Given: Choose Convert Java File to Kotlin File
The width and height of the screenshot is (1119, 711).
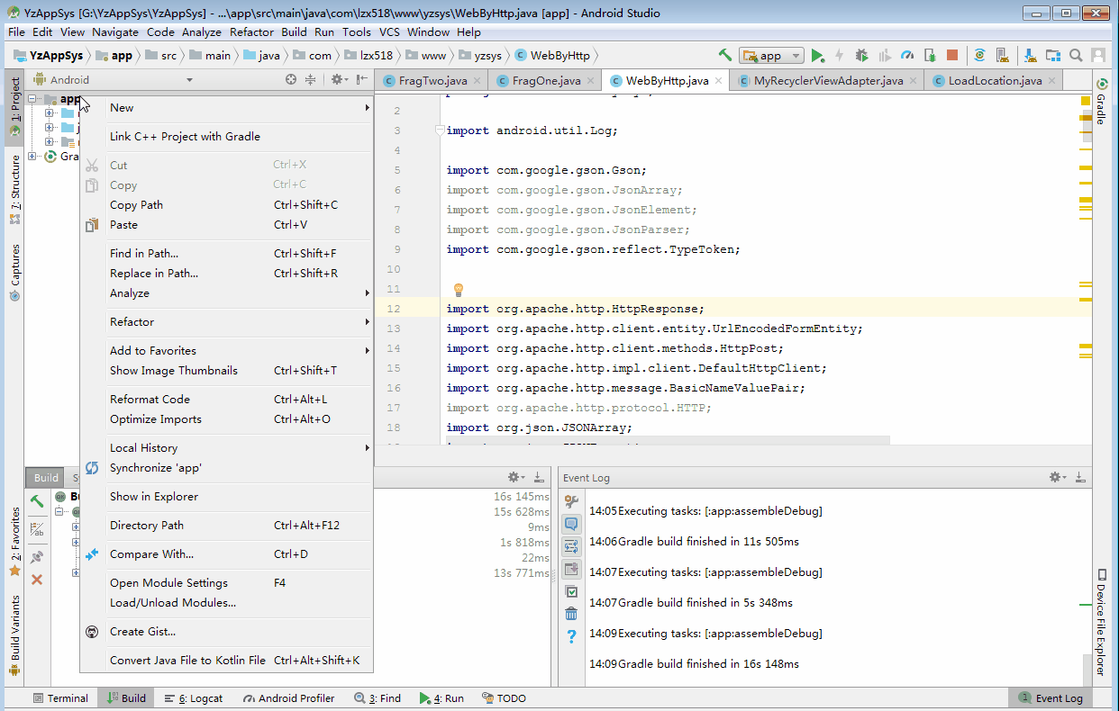Looking at the screenshot, I should click(226, 661).
